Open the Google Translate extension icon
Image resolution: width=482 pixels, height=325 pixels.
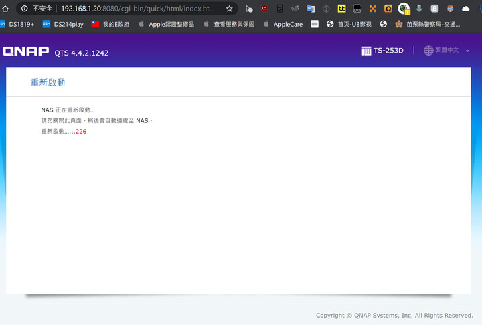click(311, 9)
